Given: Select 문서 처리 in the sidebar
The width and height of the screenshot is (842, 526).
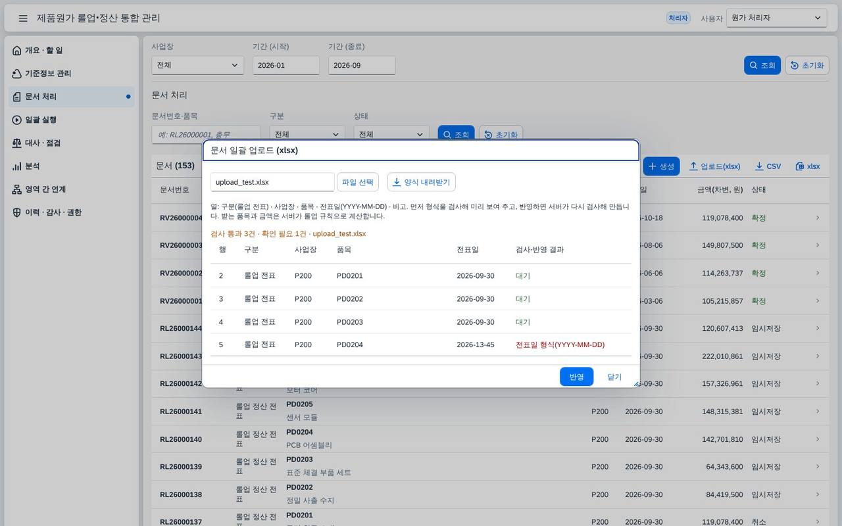Looking at the screenshot, I should [71, 97].
